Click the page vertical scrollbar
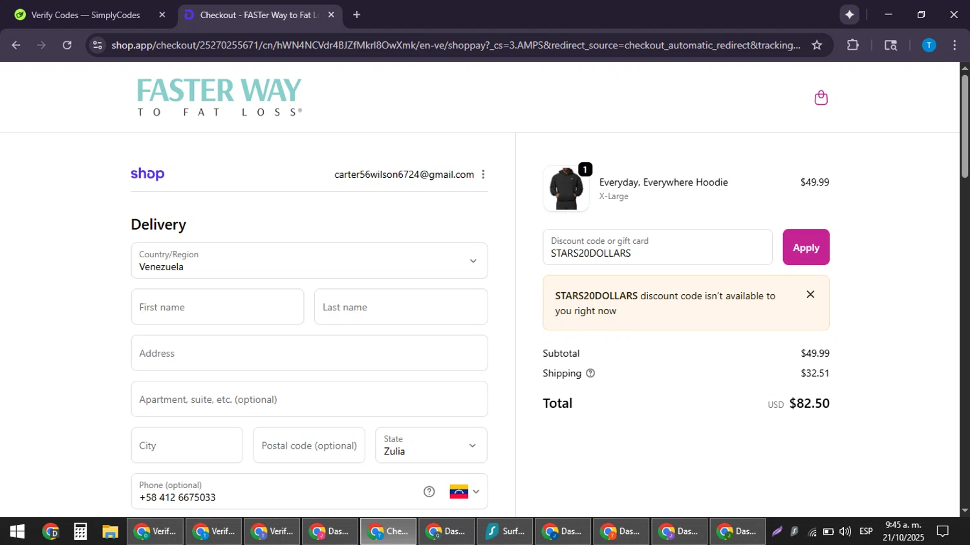 click(x=965, y=126)
